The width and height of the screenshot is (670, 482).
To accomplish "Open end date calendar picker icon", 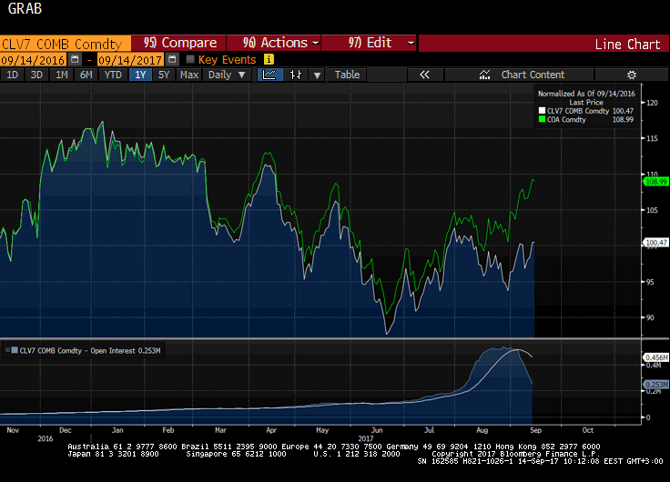I will (x=171, y=59).
